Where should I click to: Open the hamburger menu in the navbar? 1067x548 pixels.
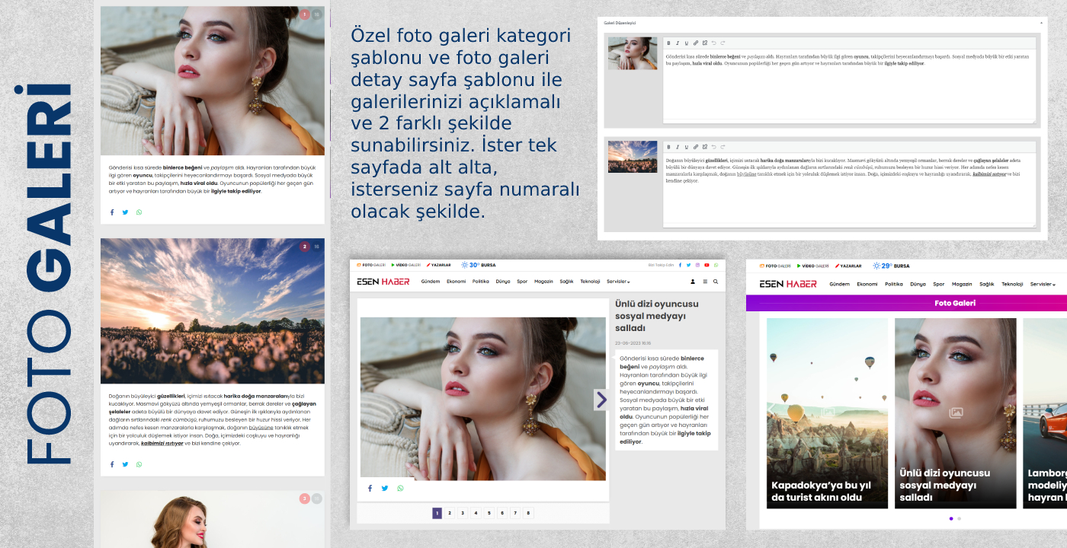pos(705,282)
